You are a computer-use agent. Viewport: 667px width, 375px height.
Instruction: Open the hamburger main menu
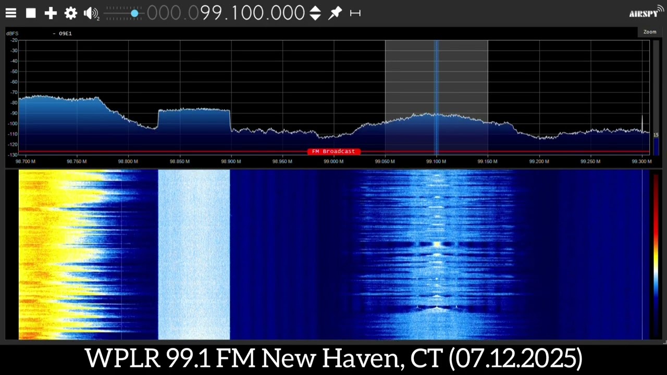tap(11, 13)
